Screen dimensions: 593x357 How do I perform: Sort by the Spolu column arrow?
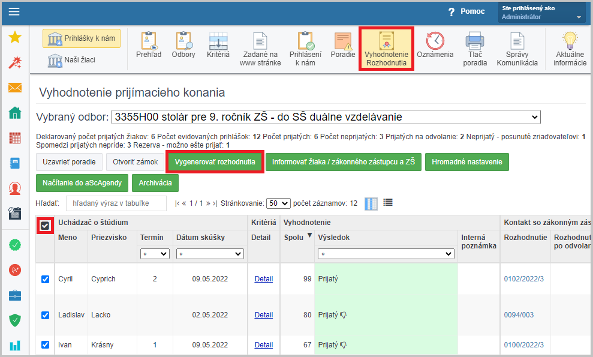tap(309, 235)
